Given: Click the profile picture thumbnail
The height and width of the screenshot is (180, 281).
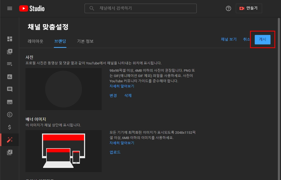Looking at the screenshot, I should tap(63, 89).
